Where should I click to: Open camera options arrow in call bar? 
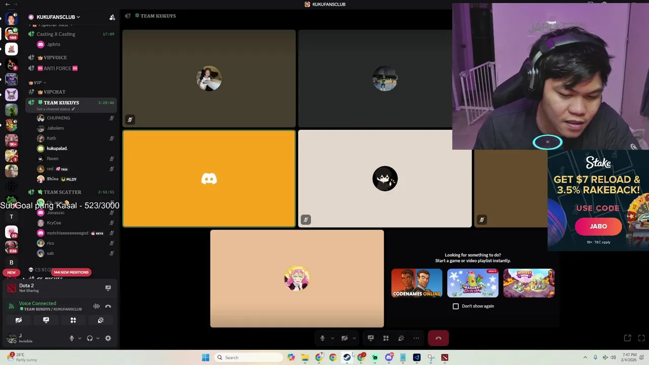tap(354, 338)
